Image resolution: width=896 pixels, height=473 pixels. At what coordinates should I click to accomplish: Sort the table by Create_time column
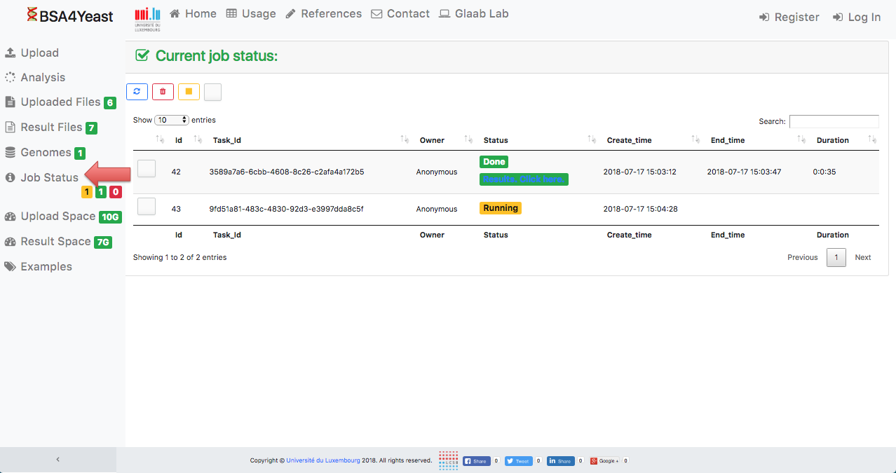pos(629,140)
